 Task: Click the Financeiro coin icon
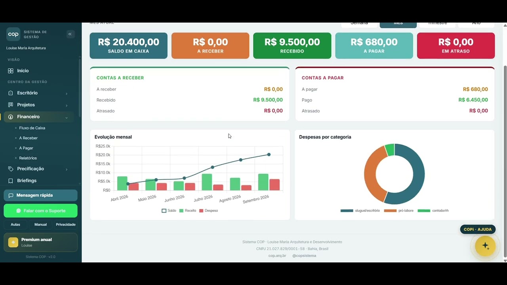click(11, 117)
